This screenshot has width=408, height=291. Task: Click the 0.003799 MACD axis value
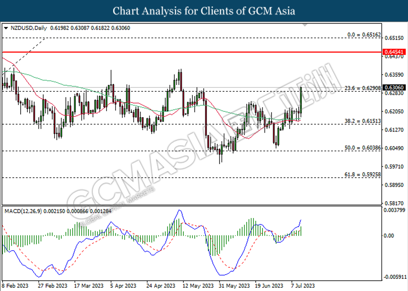394,210
